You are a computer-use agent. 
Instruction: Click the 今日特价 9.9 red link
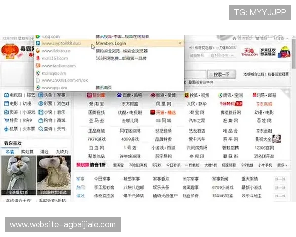click(x=230, y=104)
